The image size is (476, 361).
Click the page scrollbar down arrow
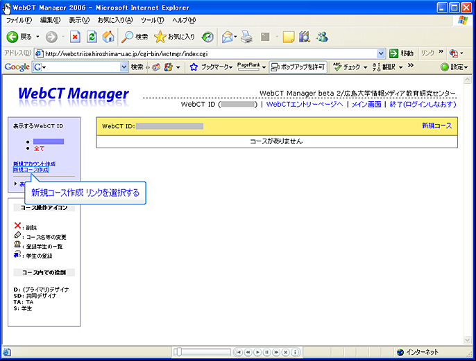(x=467, y=340)
